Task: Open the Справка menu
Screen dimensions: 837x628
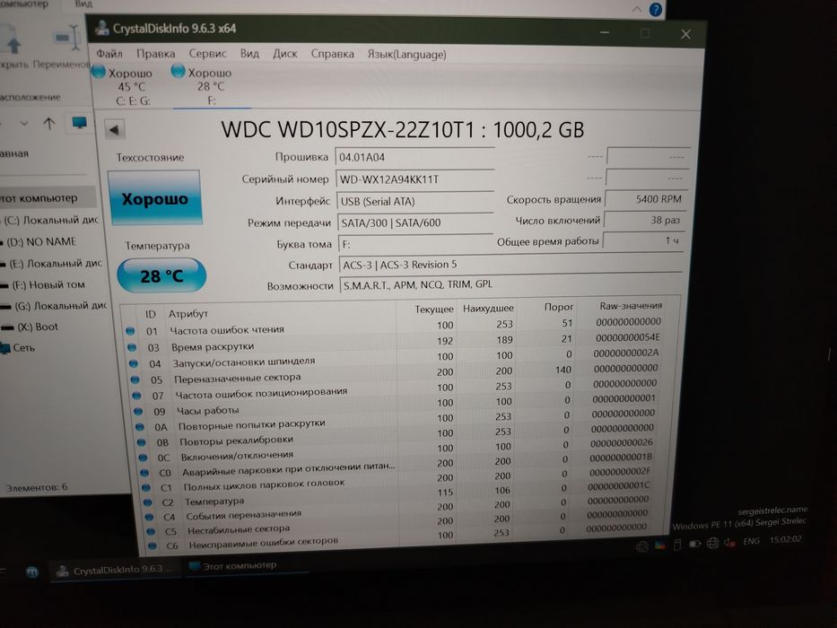Action: tap(332, 54)
